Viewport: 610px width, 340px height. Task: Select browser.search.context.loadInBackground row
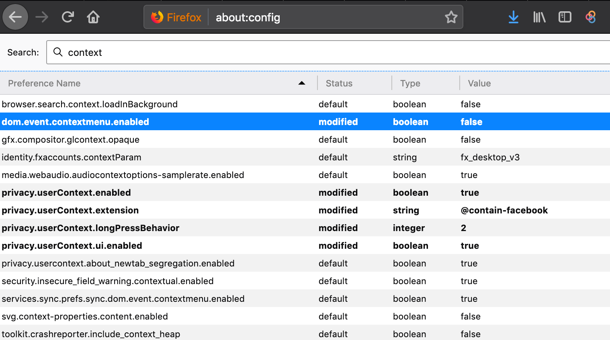[x=305, y=104]
